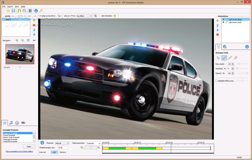Click Navigator 1:1 actual size icon

(34, 41)
